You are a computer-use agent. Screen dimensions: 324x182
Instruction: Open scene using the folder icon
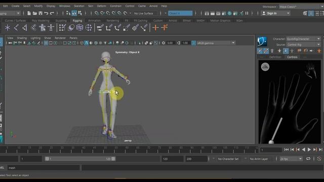[35, 14]
